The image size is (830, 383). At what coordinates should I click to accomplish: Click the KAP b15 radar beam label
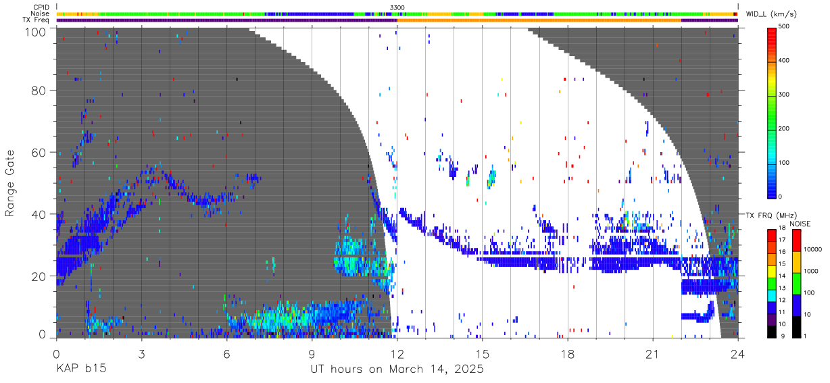tap(80, 369)
